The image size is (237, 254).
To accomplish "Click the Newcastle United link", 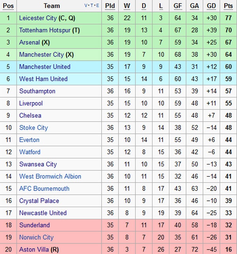I will coord(43,213).
